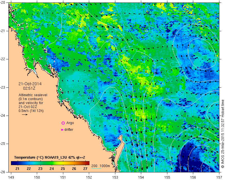Click longitude axis label 156
Viewport: 225px width, 180px height.
[193, 177]
